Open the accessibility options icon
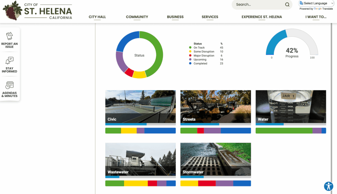337x194 pixels. point(328,186)
